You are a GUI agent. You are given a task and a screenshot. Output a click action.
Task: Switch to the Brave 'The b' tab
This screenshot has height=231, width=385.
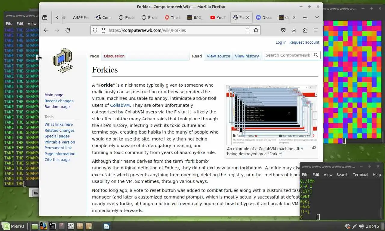pyautogui.click(x=173, y=17)
